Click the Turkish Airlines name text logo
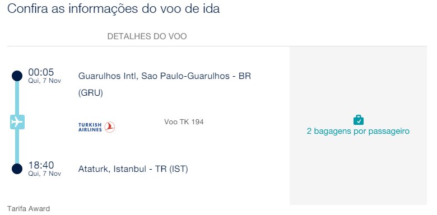The height and width of the screenshot is (215, 437). pyautogui.click(x=90, y=127)
